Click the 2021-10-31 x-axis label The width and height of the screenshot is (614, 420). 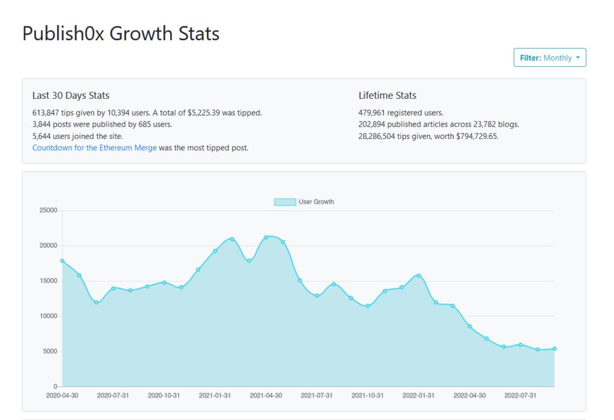pyautogui.click(x=368, y=395)
